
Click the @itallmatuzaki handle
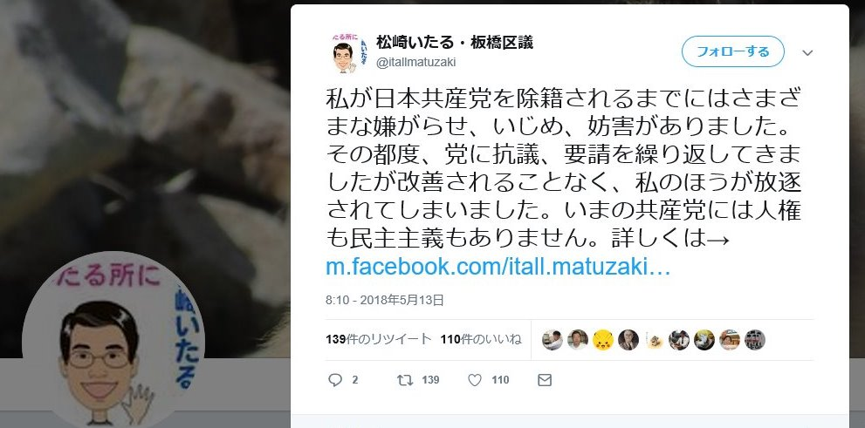click(x=416, y=62)
